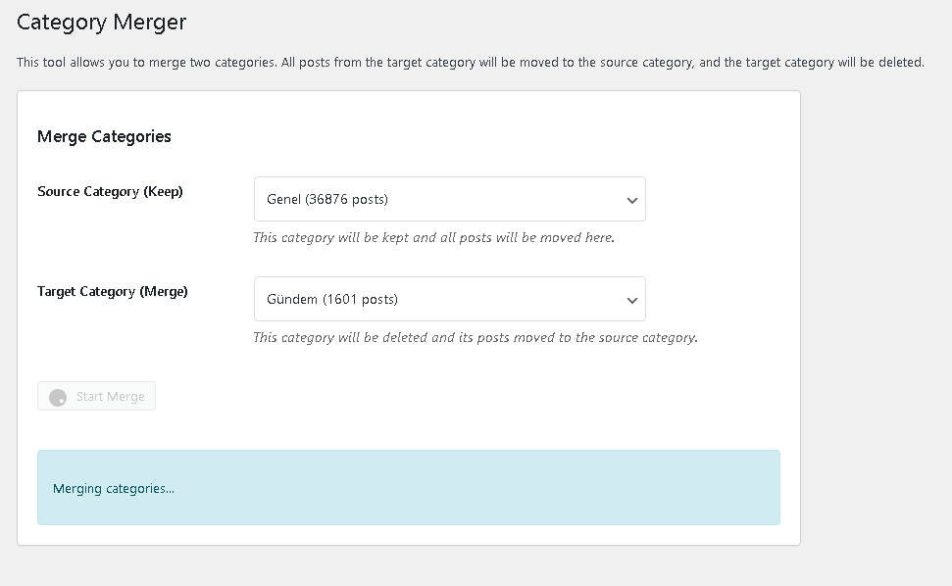Viewport: 952px width, 586px height.
Task: Click the 'Gündem (1601 posts)' selected value
Action: 332,299
